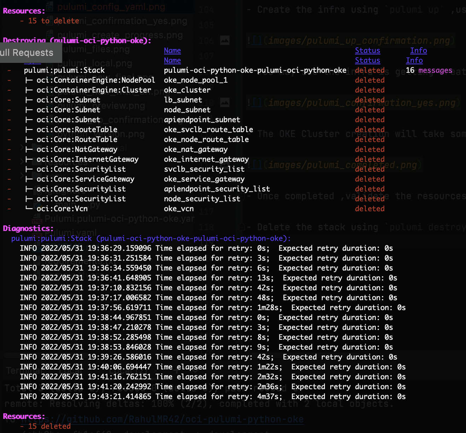466x433 pixels.
Task: Click 'deleted' status in oke_cluster row
Action: pos(370,90)
